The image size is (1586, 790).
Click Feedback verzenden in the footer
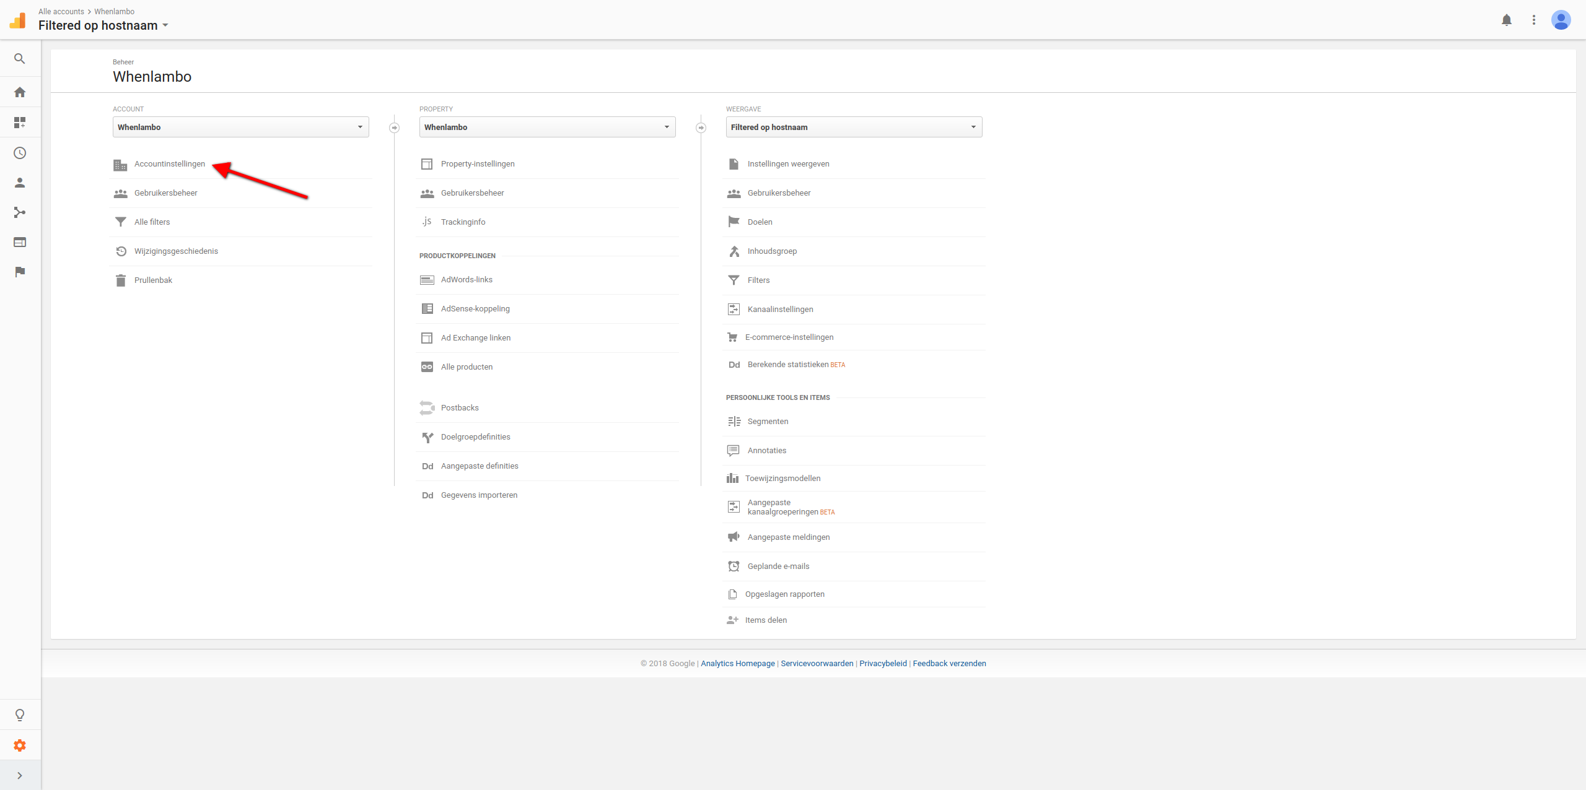coord(949,664)
